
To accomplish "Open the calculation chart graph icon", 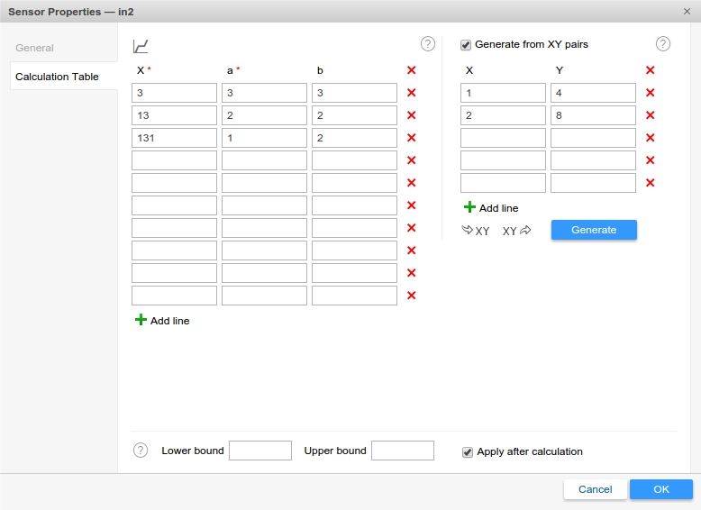I will click(x=141, y=46).
